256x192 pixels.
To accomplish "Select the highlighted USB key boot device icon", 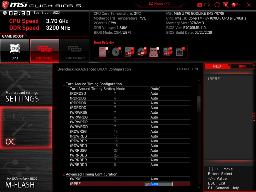I will tap(154, 52).
